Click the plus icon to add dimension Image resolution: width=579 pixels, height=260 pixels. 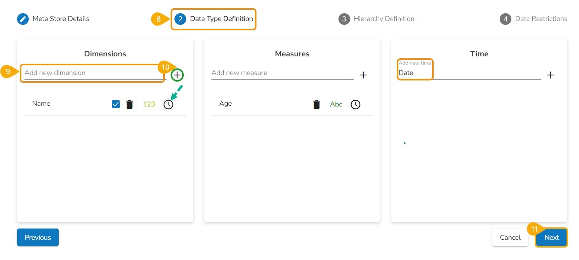coord(177,75)
